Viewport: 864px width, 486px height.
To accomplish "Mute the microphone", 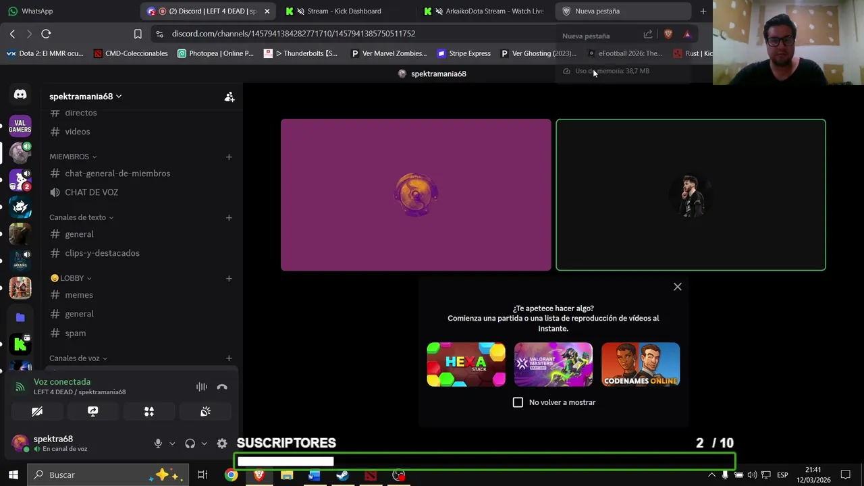I will point(158,443).
